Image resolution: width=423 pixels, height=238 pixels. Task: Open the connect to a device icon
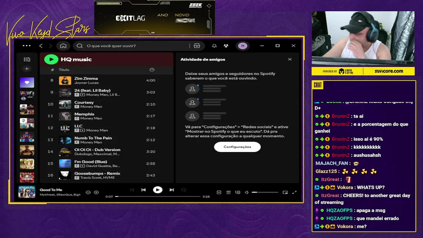238,192
